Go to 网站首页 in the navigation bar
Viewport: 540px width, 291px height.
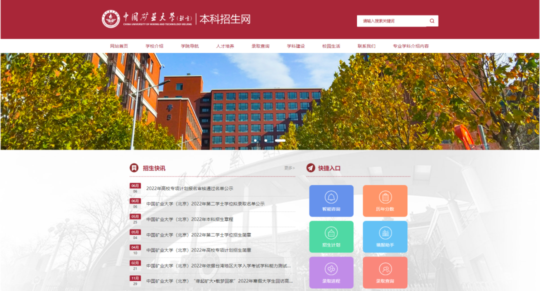pos(119,46)
